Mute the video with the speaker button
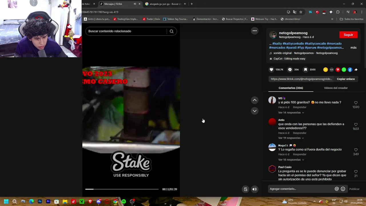 point(254,189)
